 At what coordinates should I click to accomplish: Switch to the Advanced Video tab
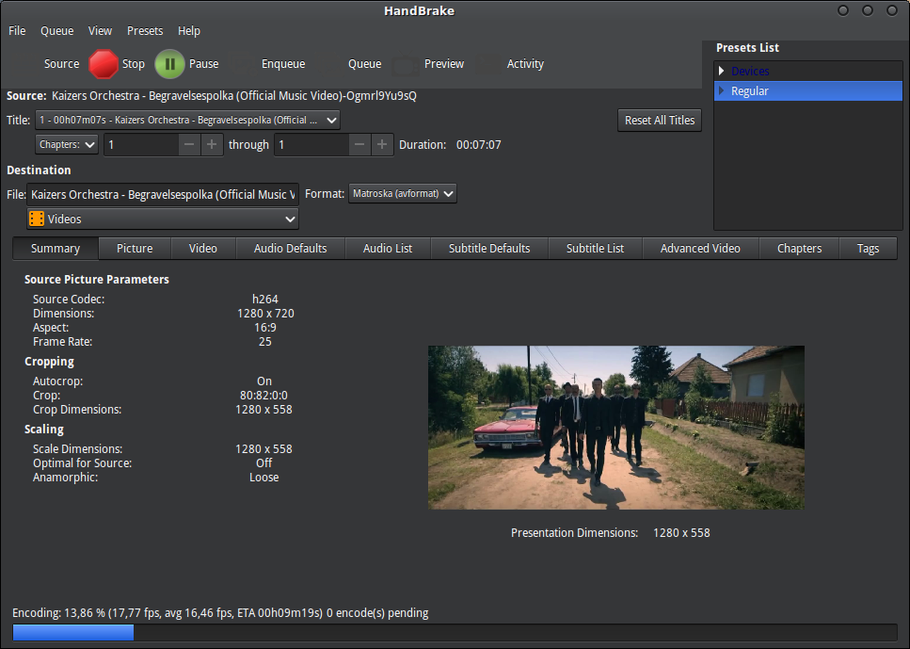pos(700,248)
